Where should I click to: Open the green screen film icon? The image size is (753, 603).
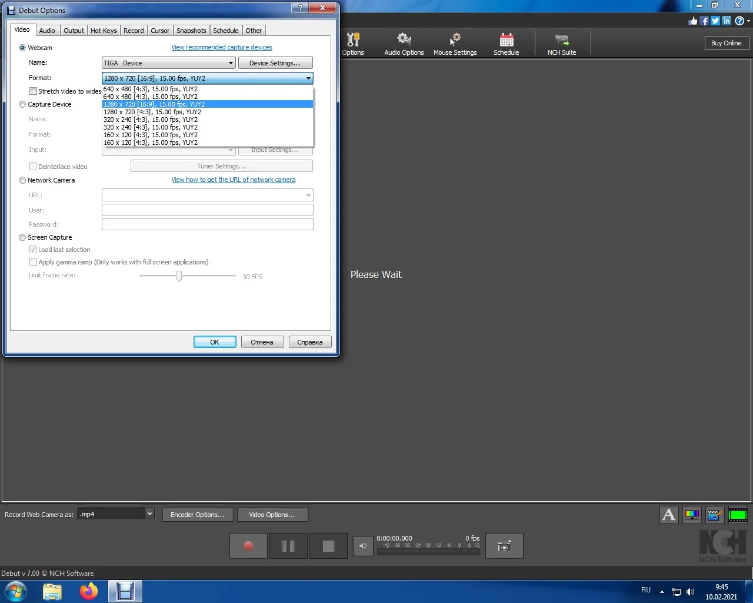(738, 515)
